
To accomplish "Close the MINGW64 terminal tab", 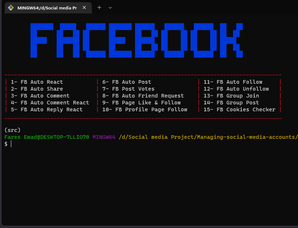I will tap(84, 8).
